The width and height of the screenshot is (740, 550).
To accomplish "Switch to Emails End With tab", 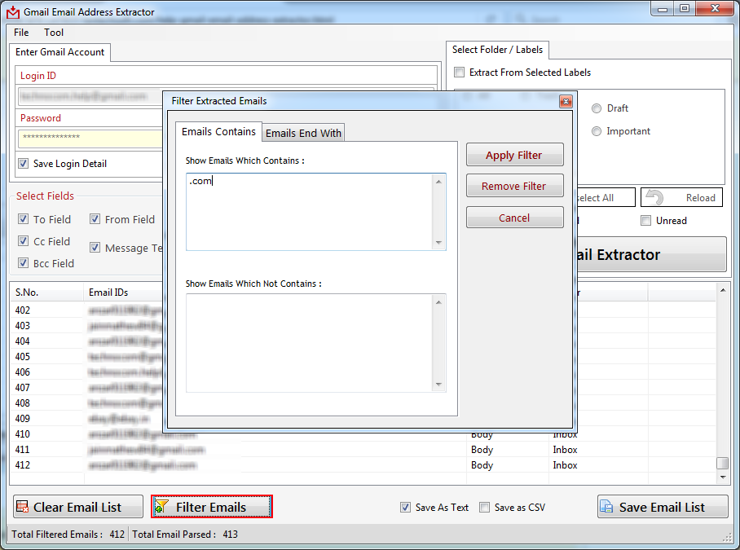I will pyautogui.click(x=303, y=133).
